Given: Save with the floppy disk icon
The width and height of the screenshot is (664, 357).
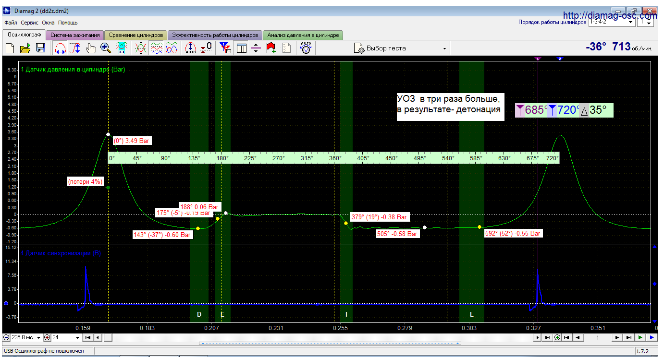Looking at the screenshot, I should [x=40, y=48].
